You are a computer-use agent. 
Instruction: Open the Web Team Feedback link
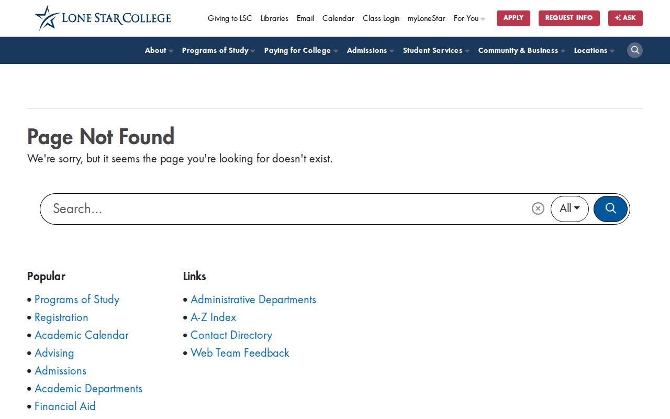click(240, 353)
